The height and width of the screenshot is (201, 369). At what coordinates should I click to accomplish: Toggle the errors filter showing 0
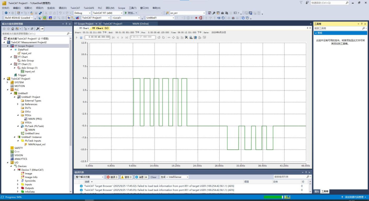click(x=112, y=177)
